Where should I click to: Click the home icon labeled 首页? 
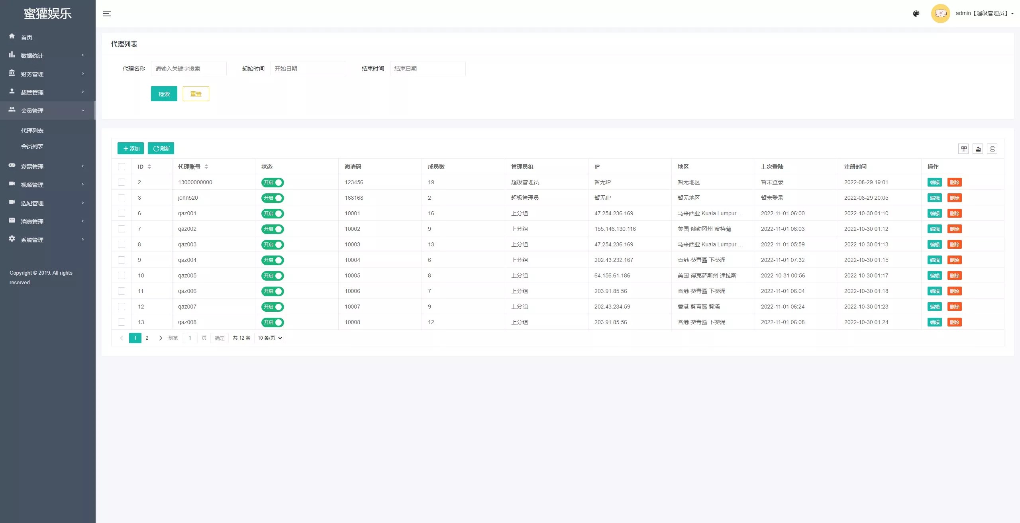click(x=12, y=36)
